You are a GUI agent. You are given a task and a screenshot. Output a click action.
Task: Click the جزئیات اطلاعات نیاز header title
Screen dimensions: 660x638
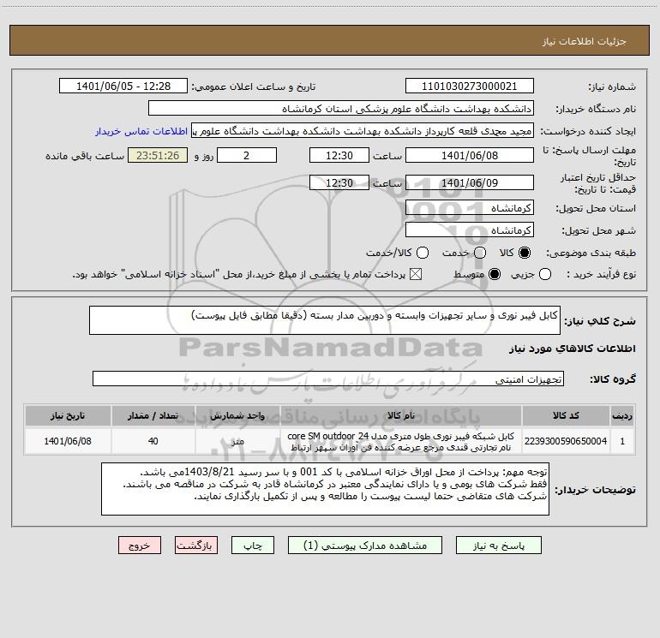tap(584, 41)
